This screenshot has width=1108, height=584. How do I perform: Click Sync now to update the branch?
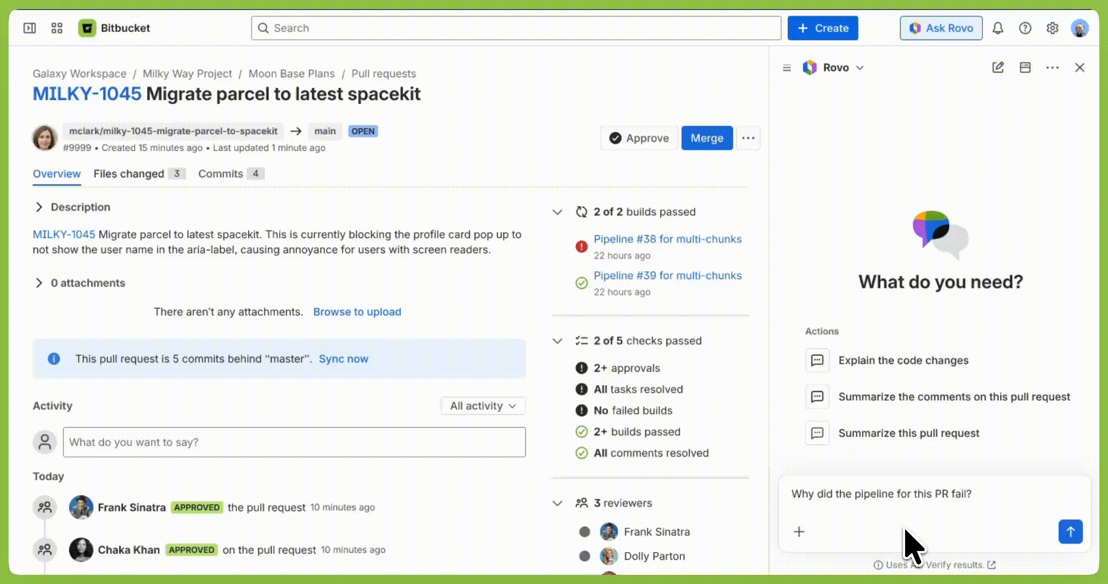coord(343,359)
